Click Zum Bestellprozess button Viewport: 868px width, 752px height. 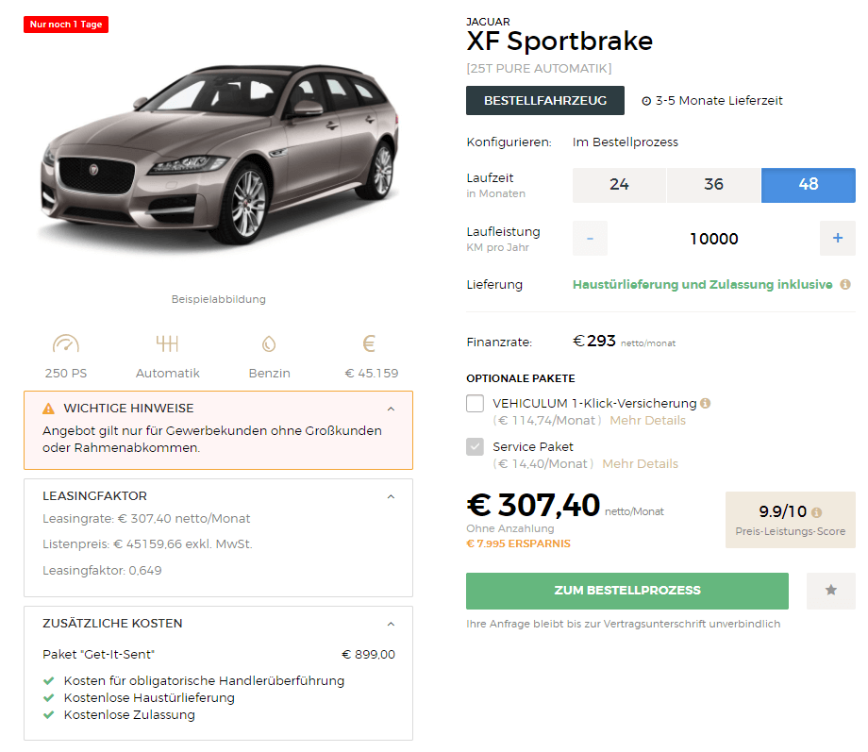(627, 591)
